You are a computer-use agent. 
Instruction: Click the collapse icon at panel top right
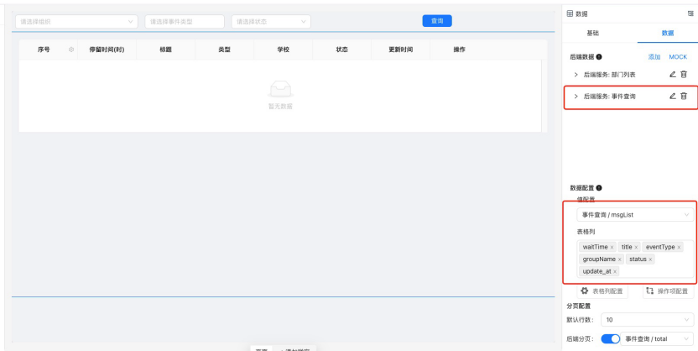pyautogui.click(x=690, y=14)
